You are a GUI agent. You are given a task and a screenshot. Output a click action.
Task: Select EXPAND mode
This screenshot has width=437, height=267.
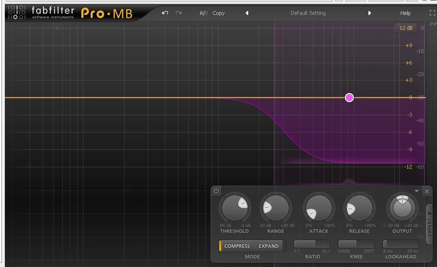tap(268, 246)
